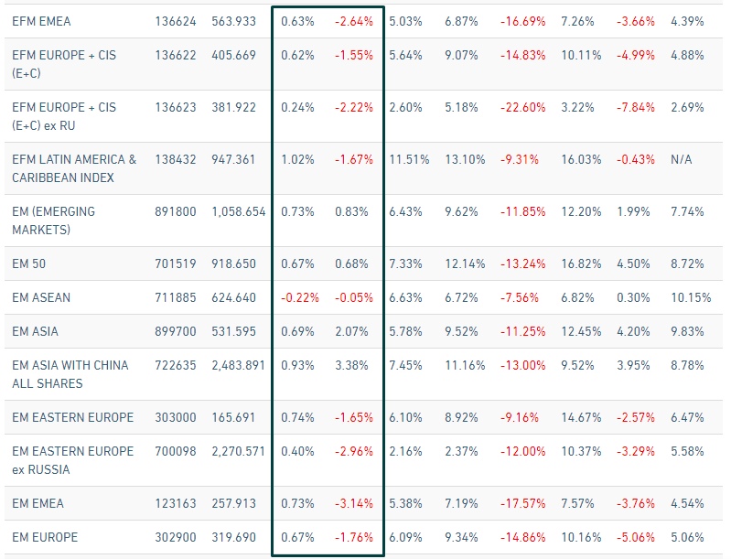Open the EFM LATIN AMERICA & CARIBBEAN INDEX entry

pyautogui.click(x=73, y=168)
